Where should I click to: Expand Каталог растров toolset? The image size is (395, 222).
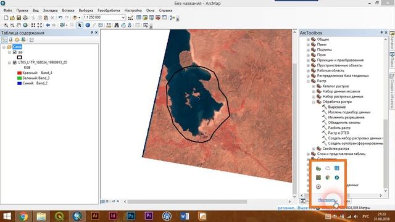[314, 86]
